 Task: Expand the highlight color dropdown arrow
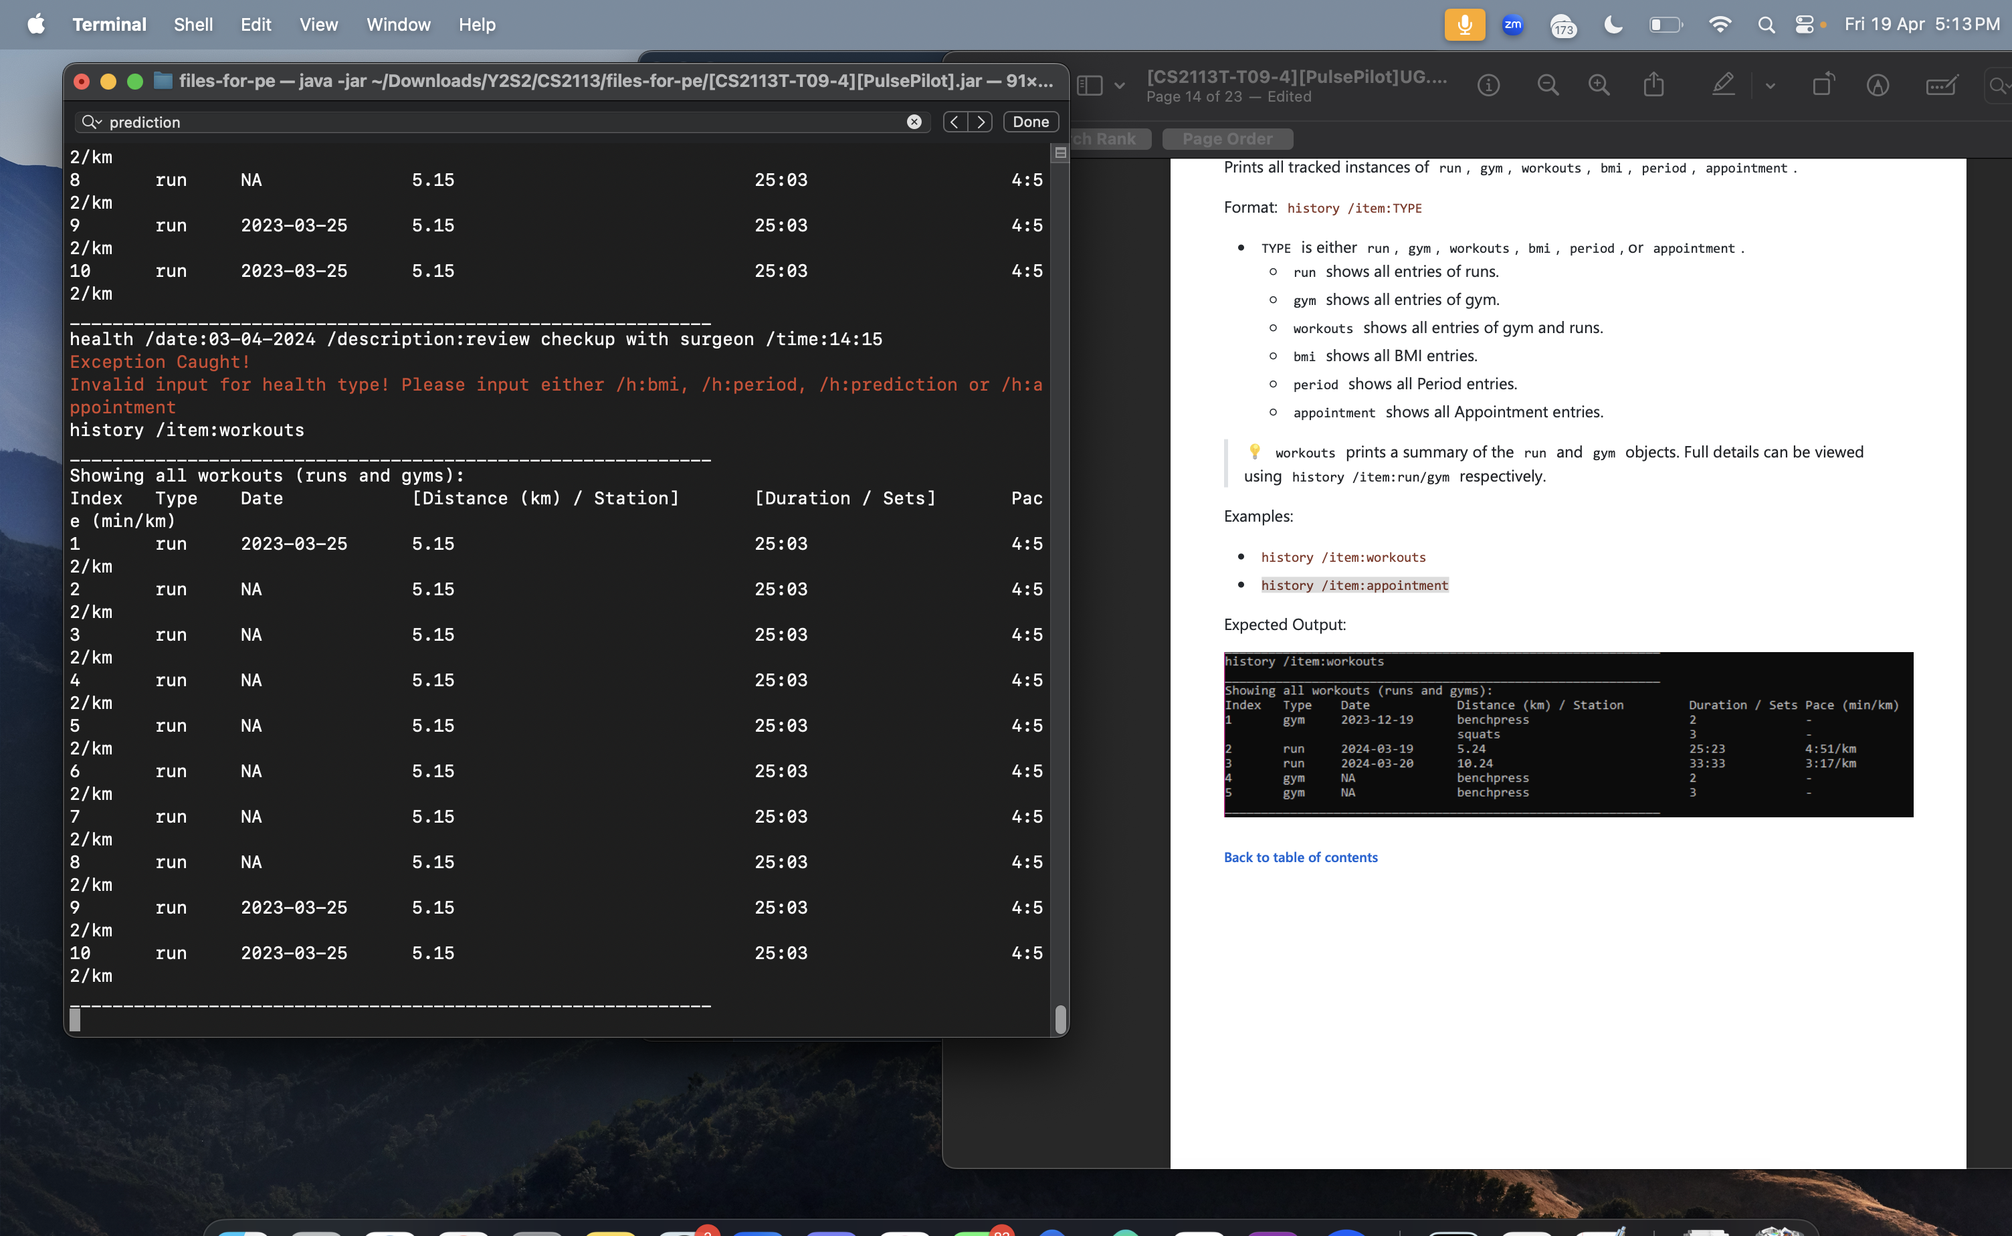pyautogui.click(x=1770, y=85)
